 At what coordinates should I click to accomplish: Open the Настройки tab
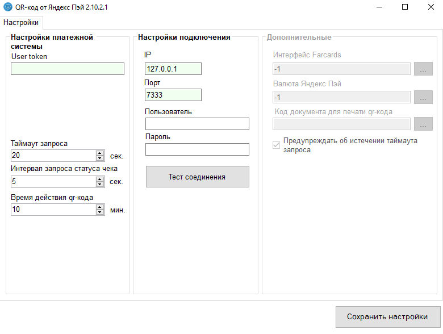[22, 22]
